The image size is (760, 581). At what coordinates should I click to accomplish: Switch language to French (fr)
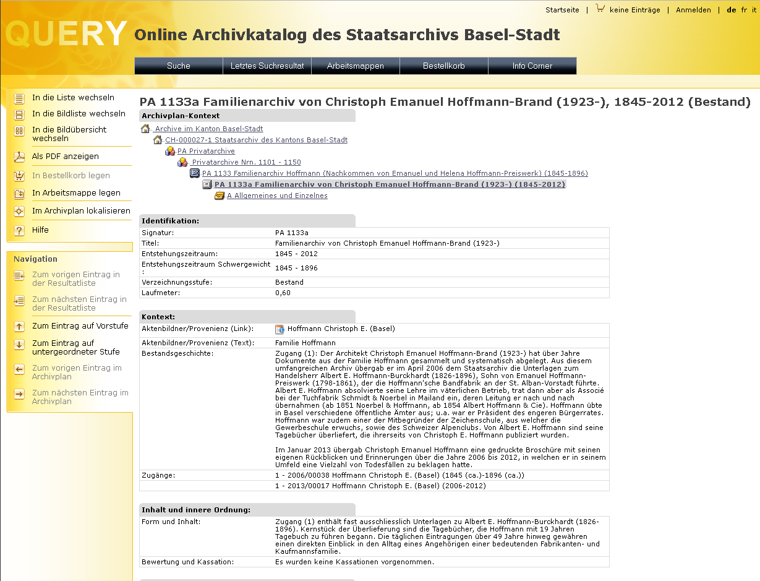[x=744, y=10]
